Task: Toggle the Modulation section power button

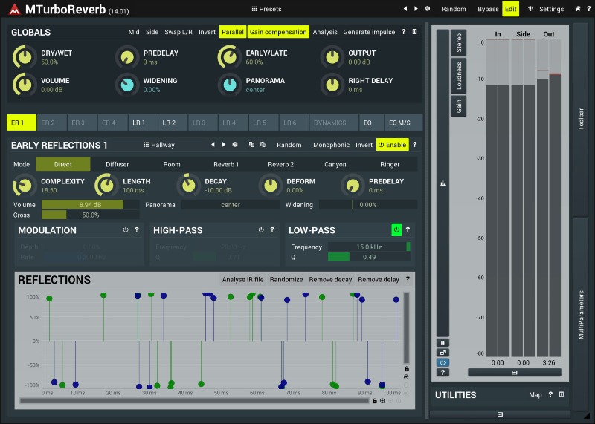Action: pos(126,230)
